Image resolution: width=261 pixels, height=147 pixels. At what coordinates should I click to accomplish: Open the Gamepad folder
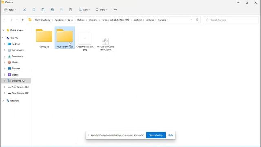click(44, 38)
